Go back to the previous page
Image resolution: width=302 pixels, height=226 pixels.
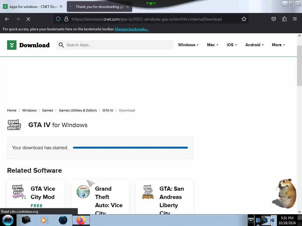coord(7,19)
